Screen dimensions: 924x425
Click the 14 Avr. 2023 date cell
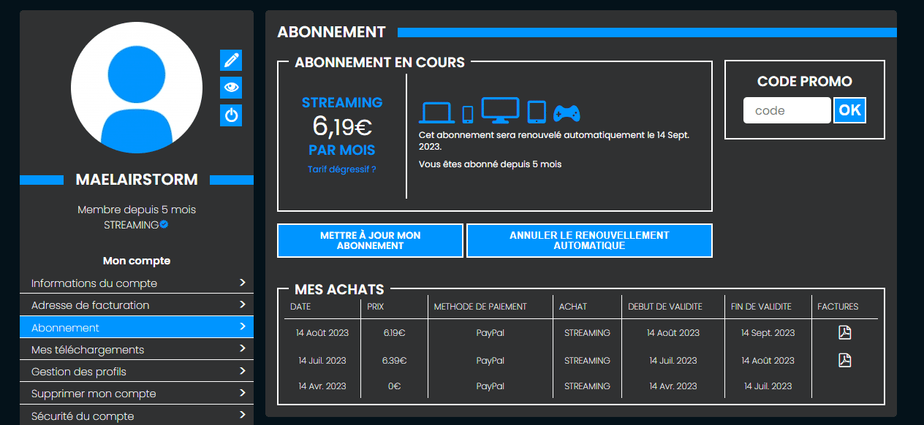322,386
